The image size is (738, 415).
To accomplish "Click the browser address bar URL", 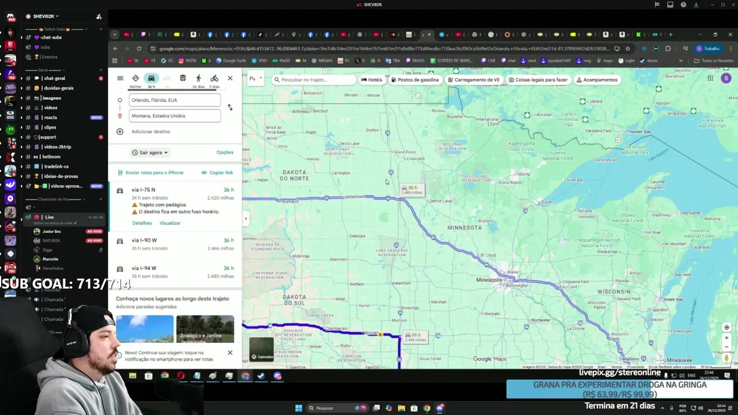I will (x=383, y=49).
